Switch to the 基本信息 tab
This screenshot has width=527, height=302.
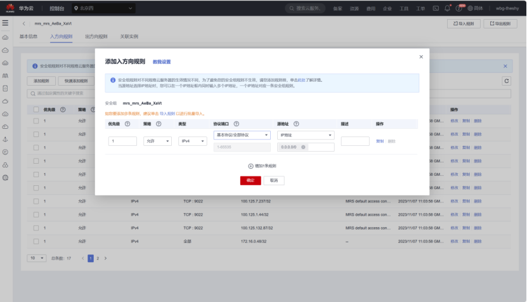[29, 36]
